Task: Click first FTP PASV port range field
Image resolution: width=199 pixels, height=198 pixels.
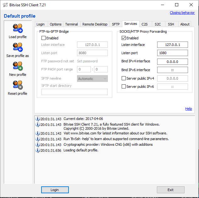Action: click(x=84, y=69)
